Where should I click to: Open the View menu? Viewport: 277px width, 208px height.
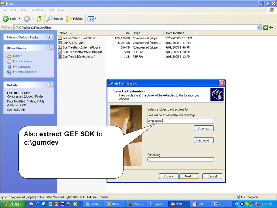(23, 10)
